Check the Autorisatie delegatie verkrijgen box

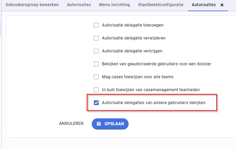(x=96, y=51)
